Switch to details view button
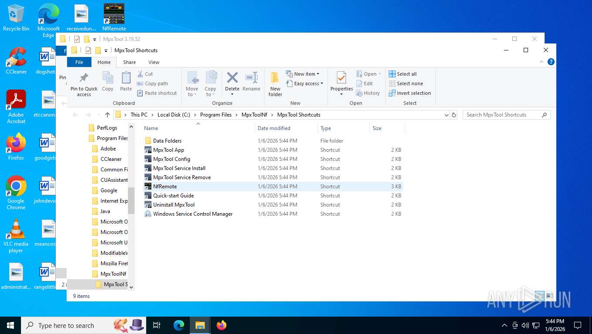Image resolution: width=592 pixels, height=334 pixels. 540,296
